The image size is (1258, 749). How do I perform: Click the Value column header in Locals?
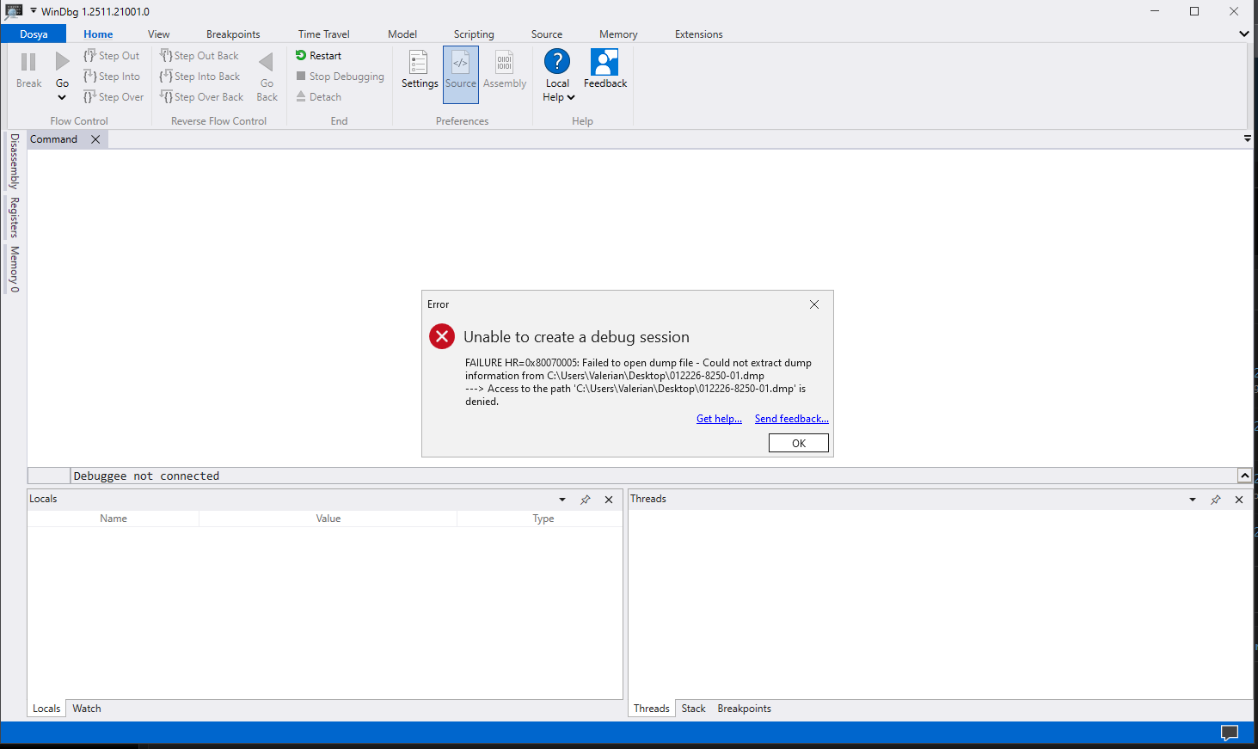328,519
